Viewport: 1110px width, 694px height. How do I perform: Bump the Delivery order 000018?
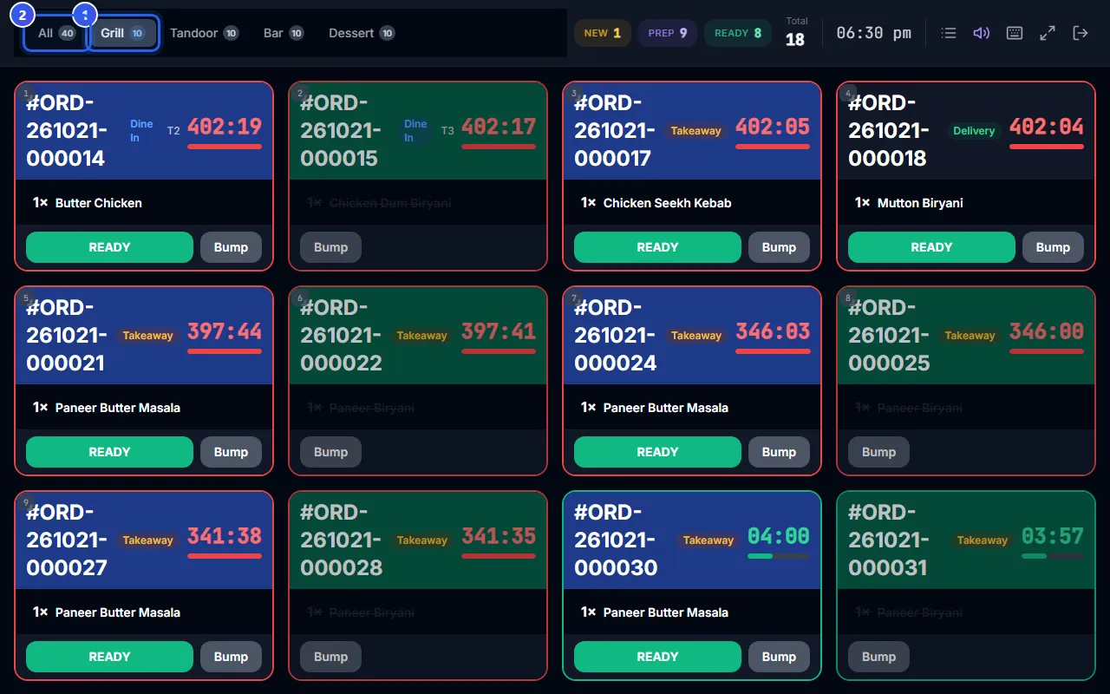1053,247
